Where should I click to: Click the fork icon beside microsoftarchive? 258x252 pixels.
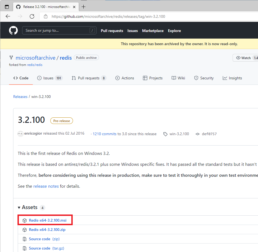11,57
